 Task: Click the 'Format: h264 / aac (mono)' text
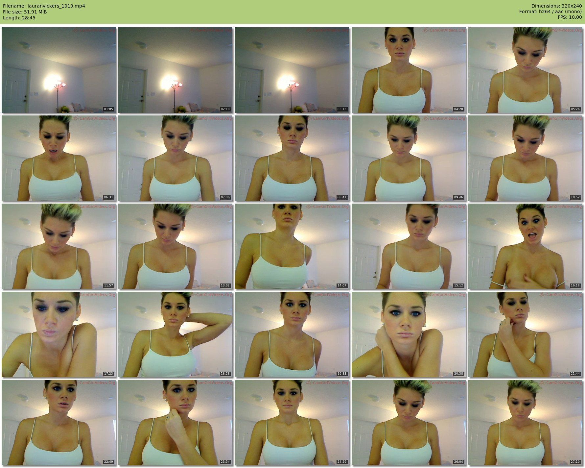tap(550, 12)
